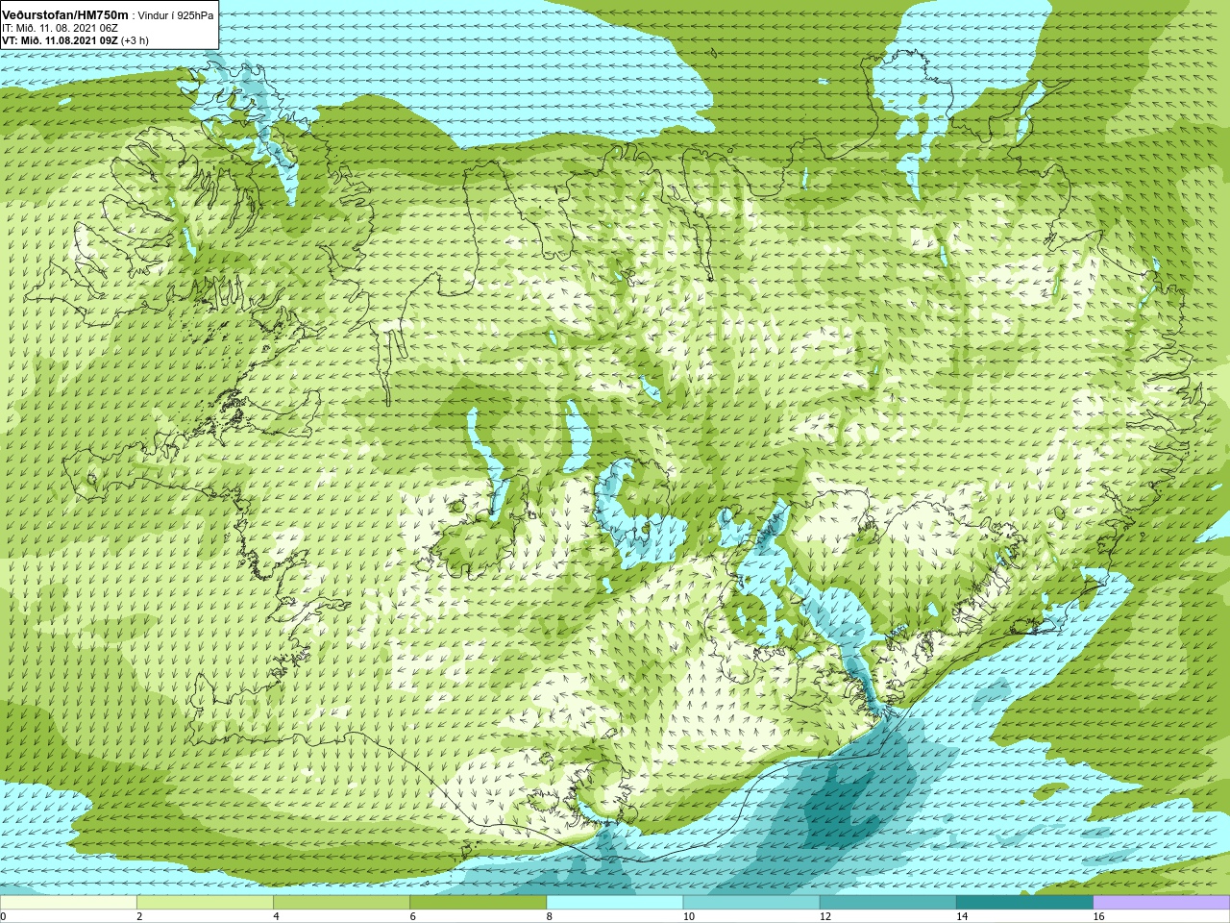This screenshot has width=1230, height=923.
Task: Click the legend scale label '14'
Action: (962, 916)
